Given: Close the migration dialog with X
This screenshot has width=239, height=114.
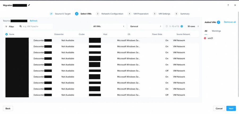Looking at the screenshot, I should click(x=235, y=5).
